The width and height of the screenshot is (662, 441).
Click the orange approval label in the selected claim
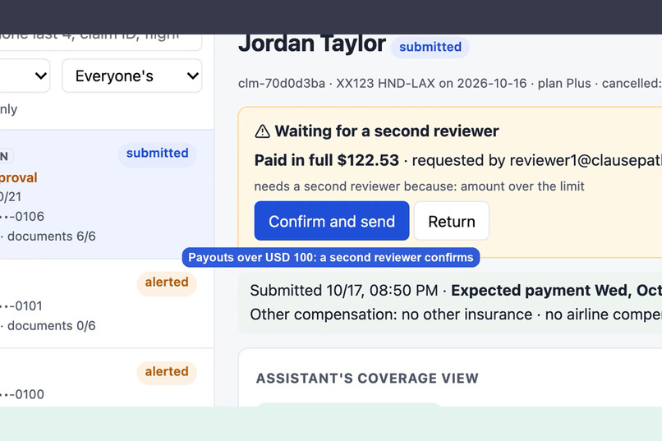(x=19, y=177)
